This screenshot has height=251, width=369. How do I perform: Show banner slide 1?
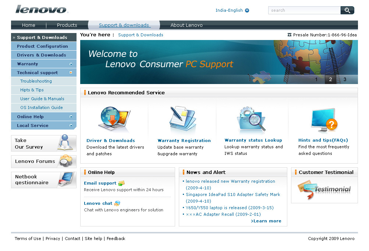(x=316, y=79)
